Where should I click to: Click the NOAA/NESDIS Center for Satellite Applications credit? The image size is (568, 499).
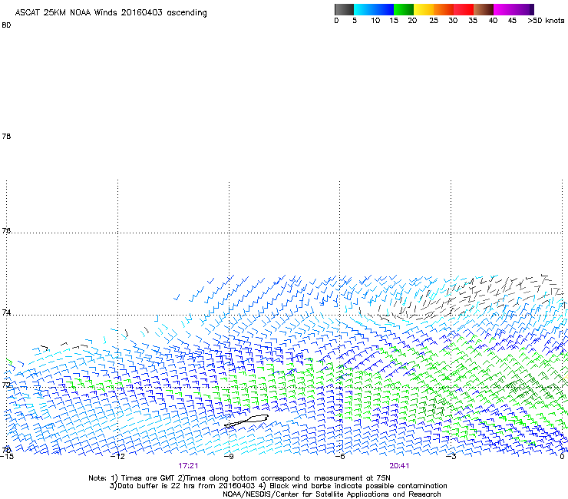(x=332, y=494)
